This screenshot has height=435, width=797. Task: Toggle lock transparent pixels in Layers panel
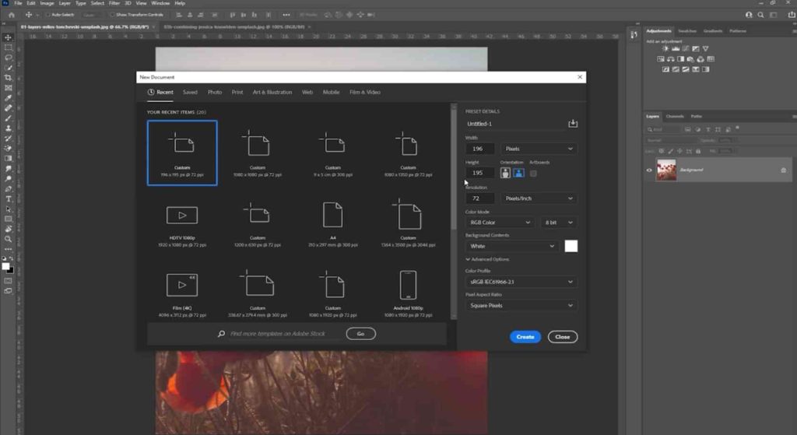click(662, 151)
